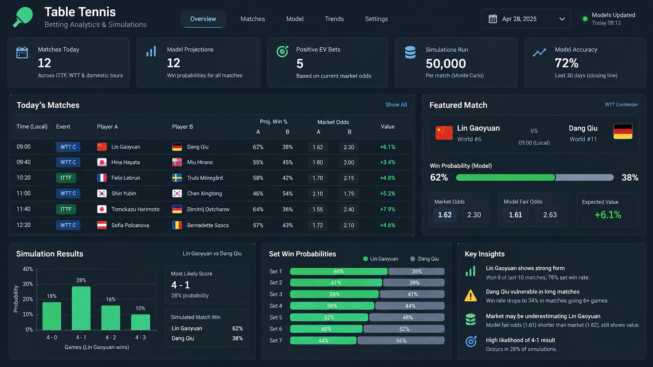Click the strong form bar chart insight icon

click(470, 271)
